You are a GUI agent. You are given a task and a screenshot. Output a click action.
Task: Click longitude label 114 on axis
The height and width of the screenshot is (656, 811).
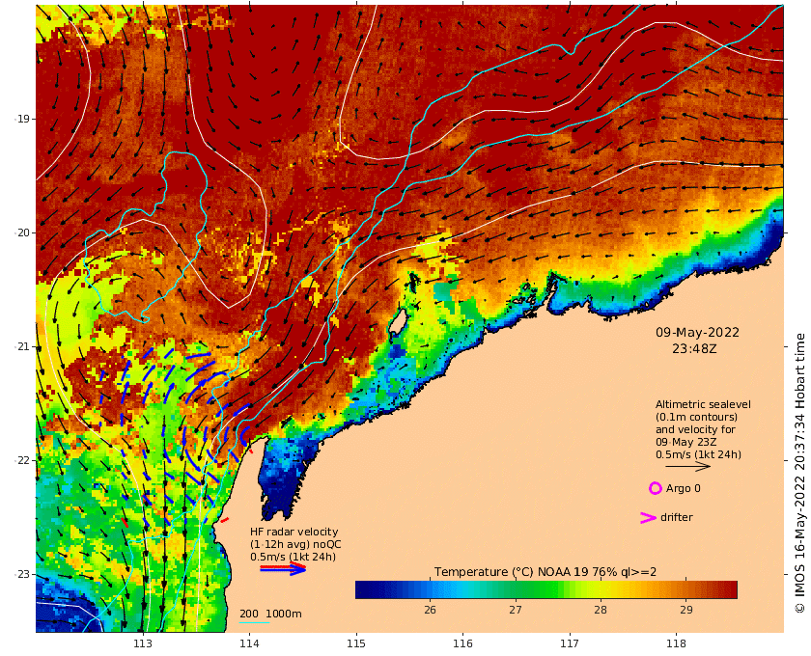(x=249, y=643)
